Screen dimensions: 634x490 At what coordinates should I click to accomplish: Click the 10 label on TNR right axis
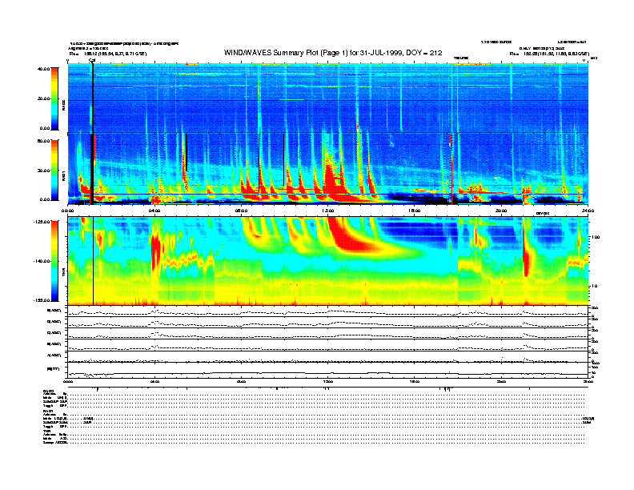pyautogui.click(x=595, y=286)
